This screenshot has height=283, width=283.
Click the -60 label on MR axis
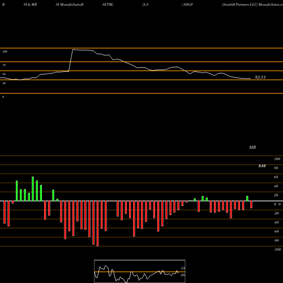pyautogui.click(x=276, y=231)
